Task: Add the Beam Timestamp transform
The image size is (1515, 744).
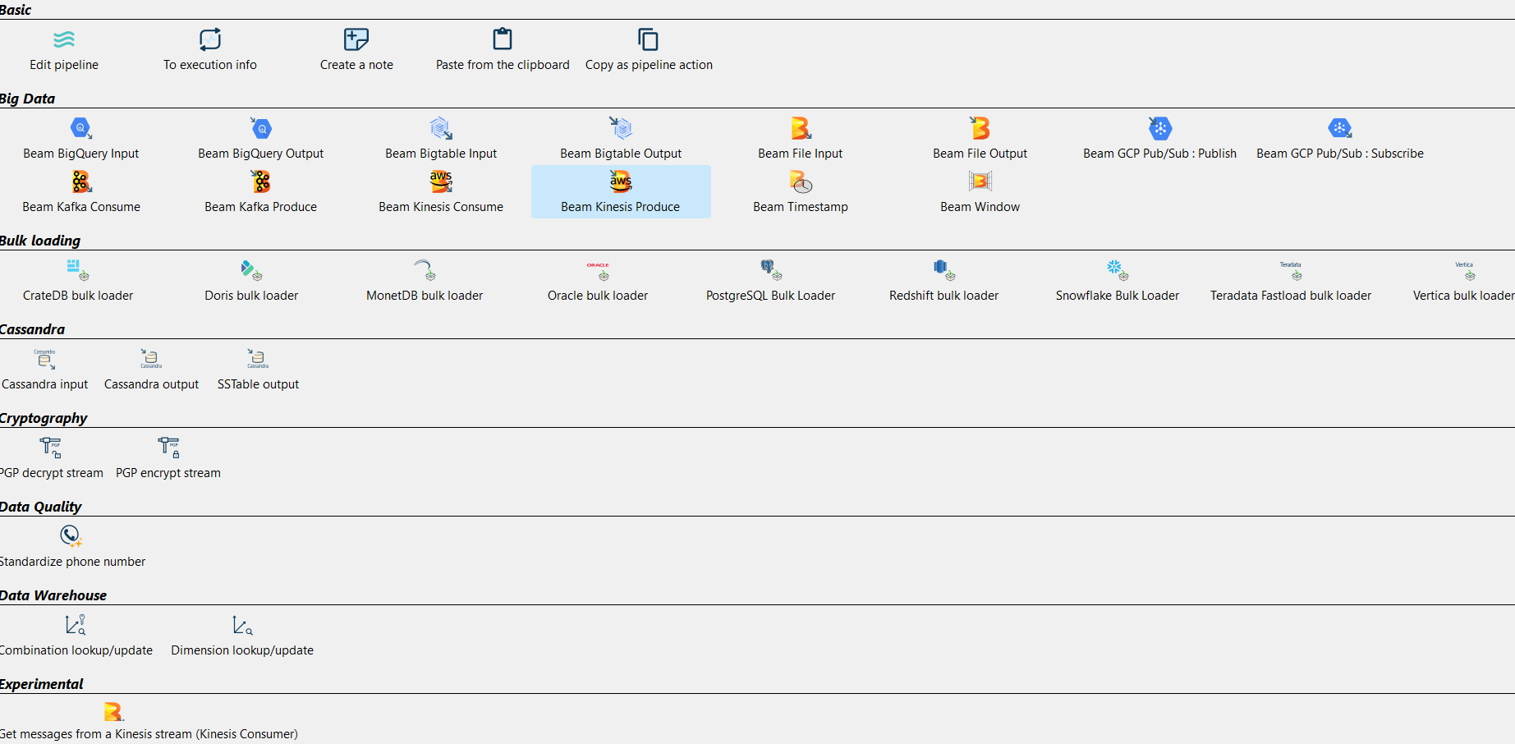Action: click(801, 181)
